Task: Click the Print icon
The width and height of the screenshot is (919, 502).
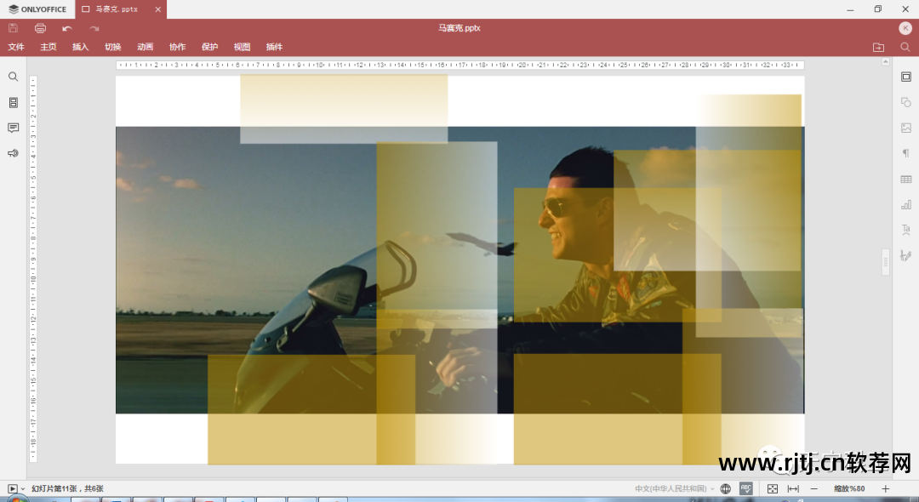Action: [40, 27]
